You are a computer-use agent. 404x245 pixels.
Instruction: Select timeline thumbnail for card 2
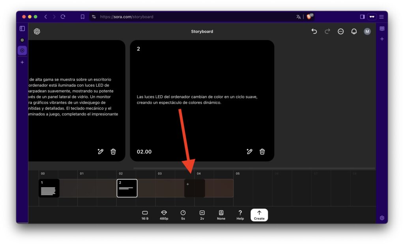coord(127,188)
